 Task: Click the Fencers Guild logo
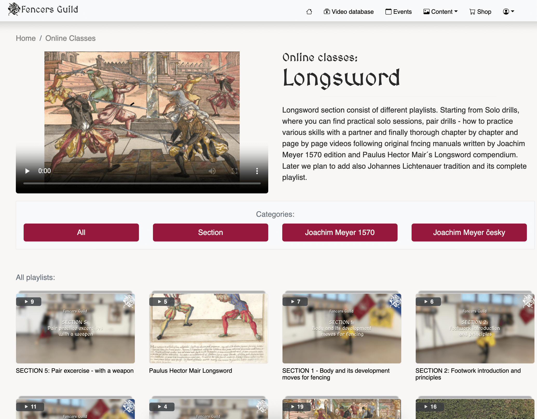pyautogui.click(x=43, y=9)
